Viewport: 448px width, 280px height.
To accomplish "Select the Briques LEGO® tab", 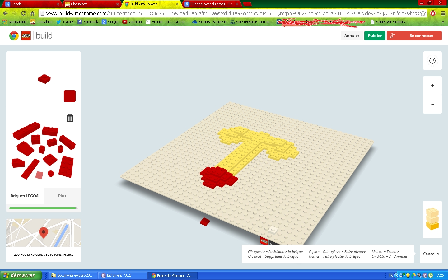I will point(25,196).
